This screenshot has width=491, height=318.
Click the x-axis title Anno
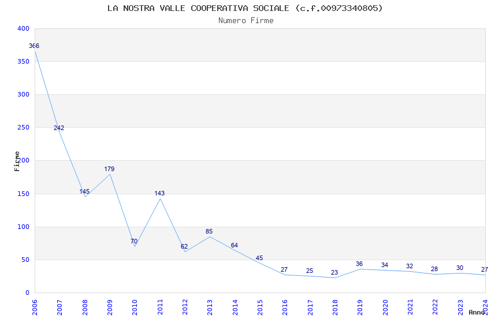coord(477,312)
